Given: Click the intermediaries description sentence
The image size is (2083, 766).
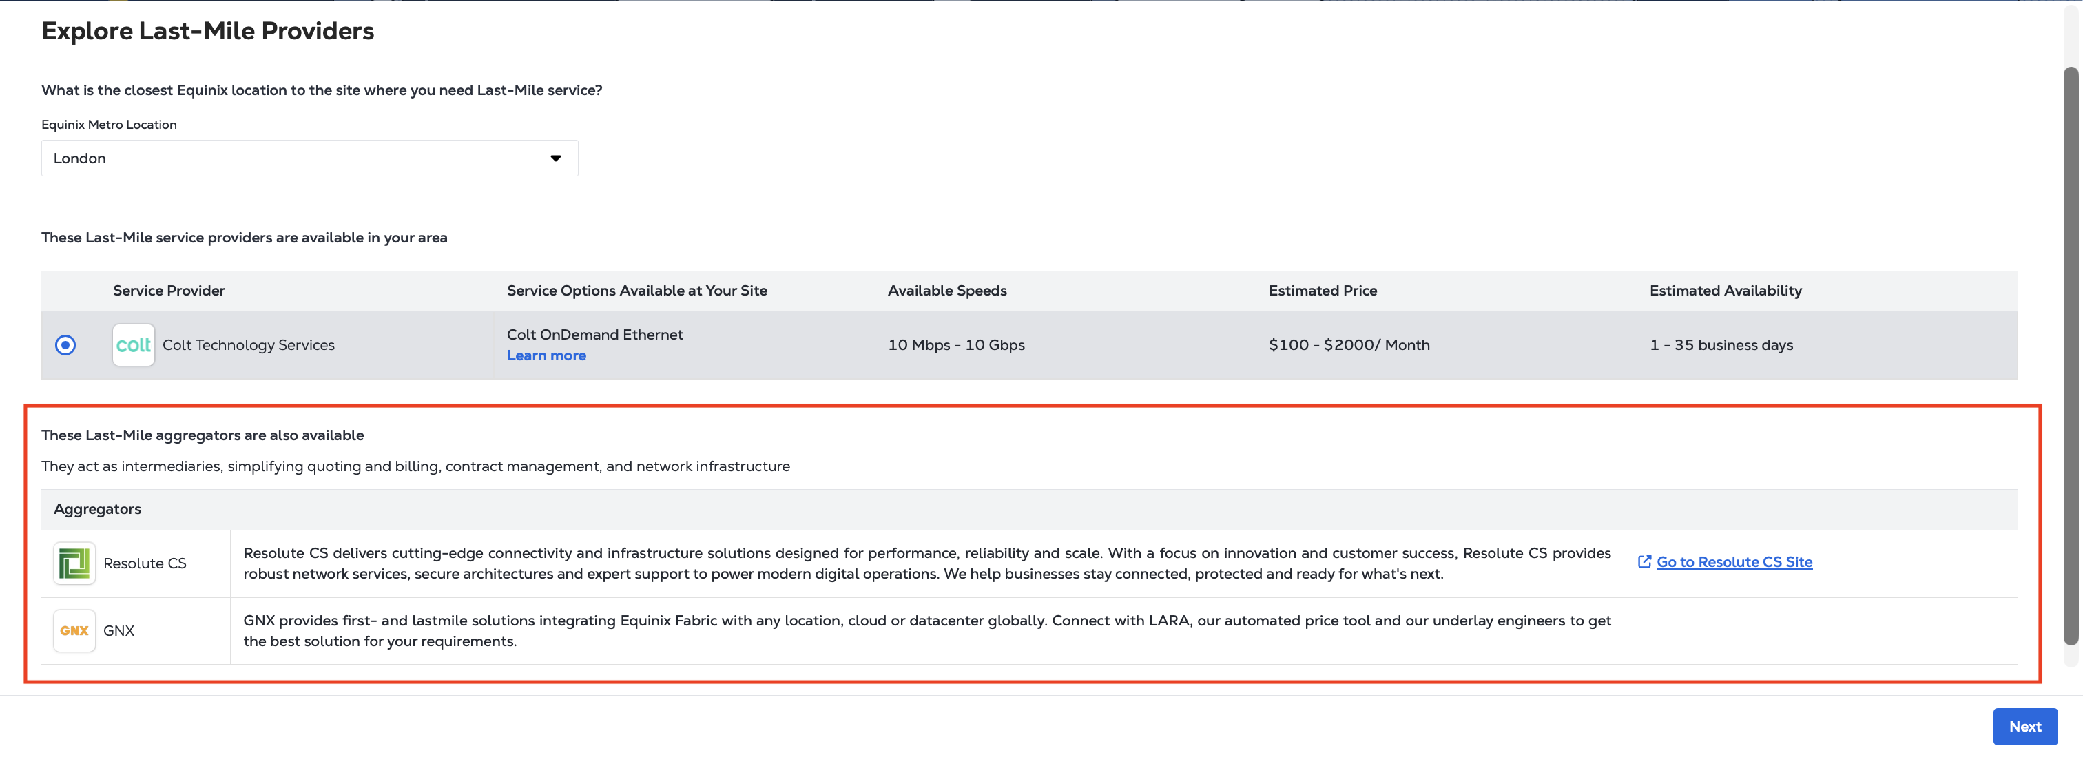Looking at the screenshot, I should [415, 467].
